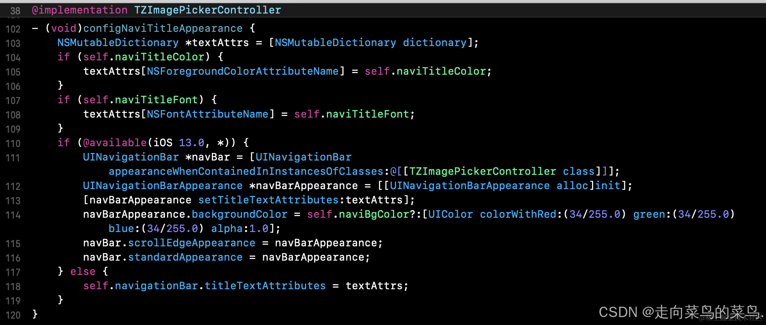766x325 pixels.
Task: Click line number 116 in the gutter
Action: [13, 258]
